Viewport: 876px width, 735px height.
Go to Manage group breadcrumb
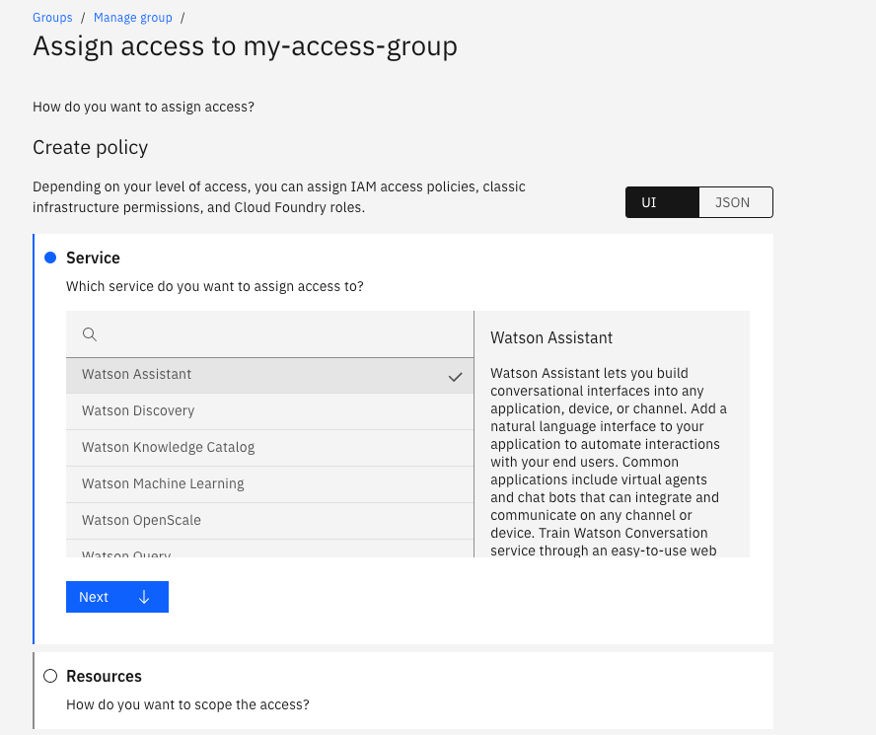(x=132, y=17)
